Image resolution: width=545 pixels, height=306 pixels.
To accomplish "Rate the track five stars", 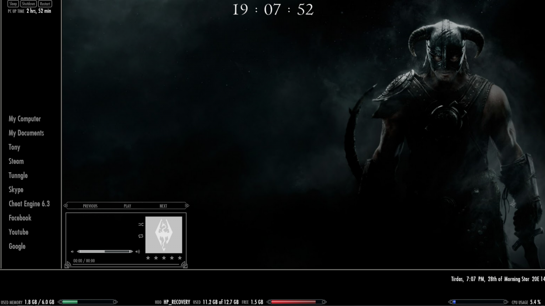I will [180, 258].
